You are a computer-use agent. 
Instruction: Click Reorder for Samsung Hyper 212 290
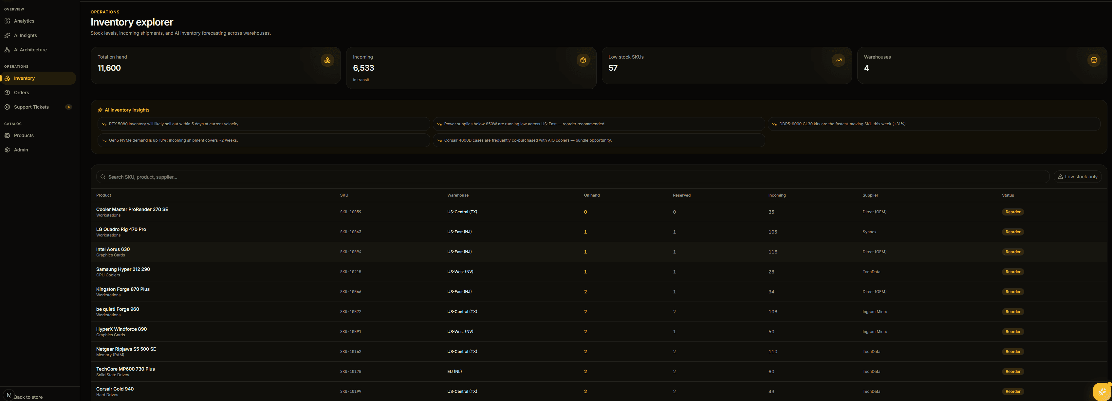(1013, 272)
